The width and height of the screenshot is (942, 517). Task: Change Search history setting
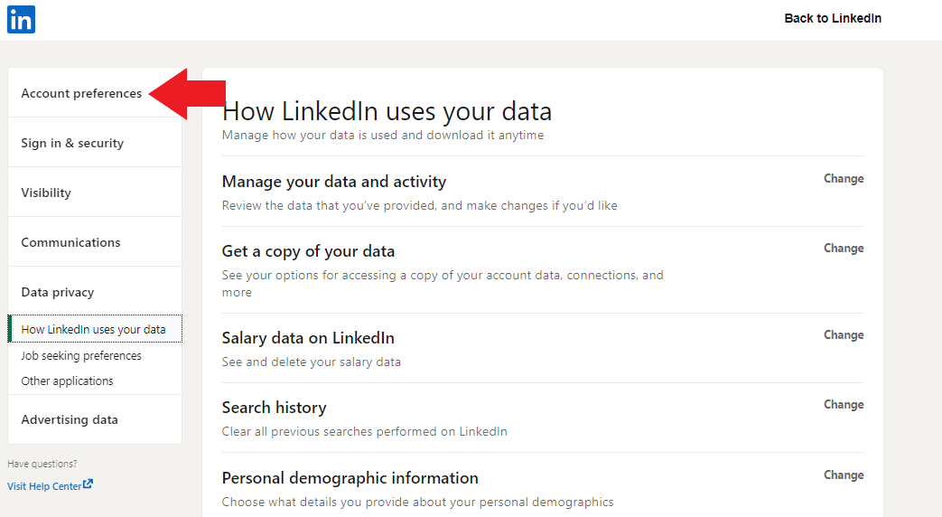pos(843,405)
